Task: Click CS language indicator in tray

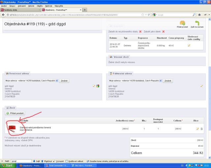Action: point(182,166)
